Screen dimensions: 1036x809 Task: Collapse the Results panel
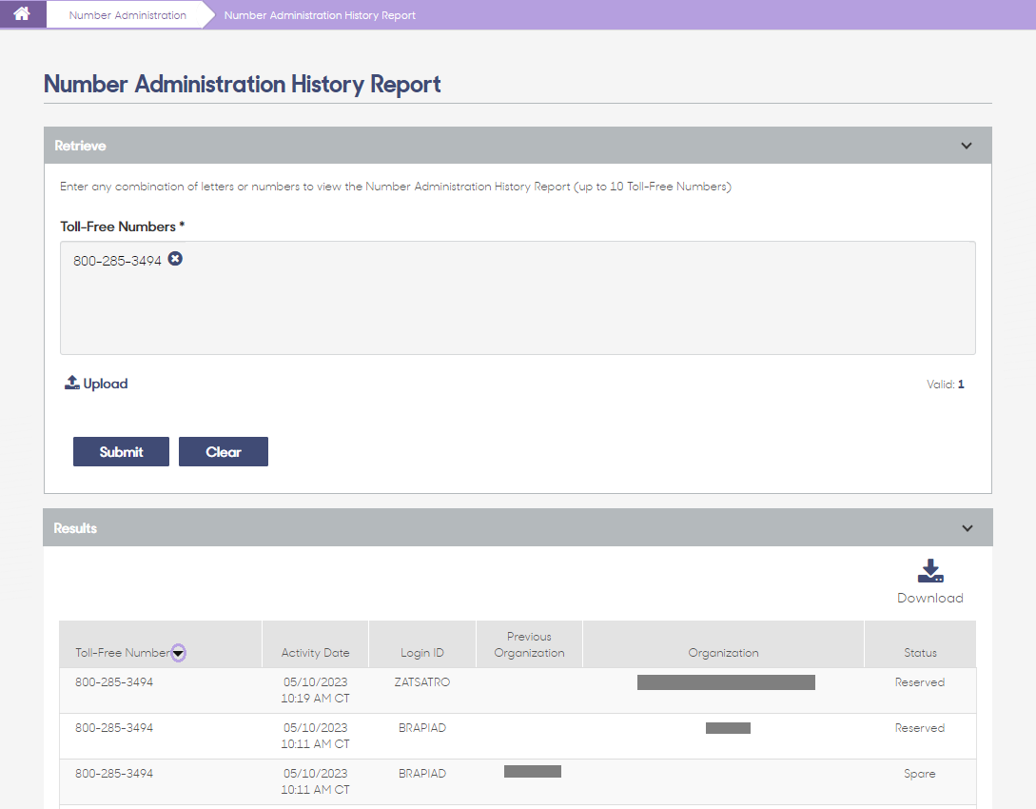pyautogui.click(x=968, y=528)
